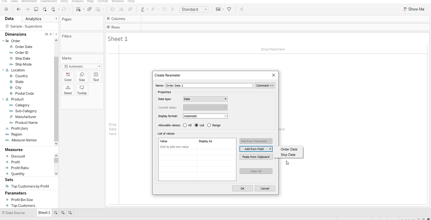This screenshot has height=220, width=431.
Task: Click the Paste from Clipboard button
Action: (x=256, y=157)
